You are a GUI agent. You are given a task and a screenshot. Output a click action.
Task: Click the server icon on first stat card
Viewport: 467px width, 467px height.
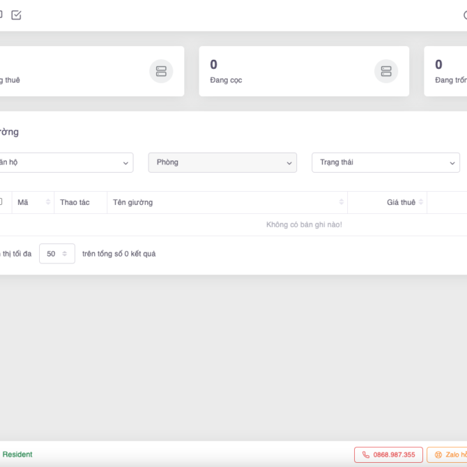coord(161,71)
